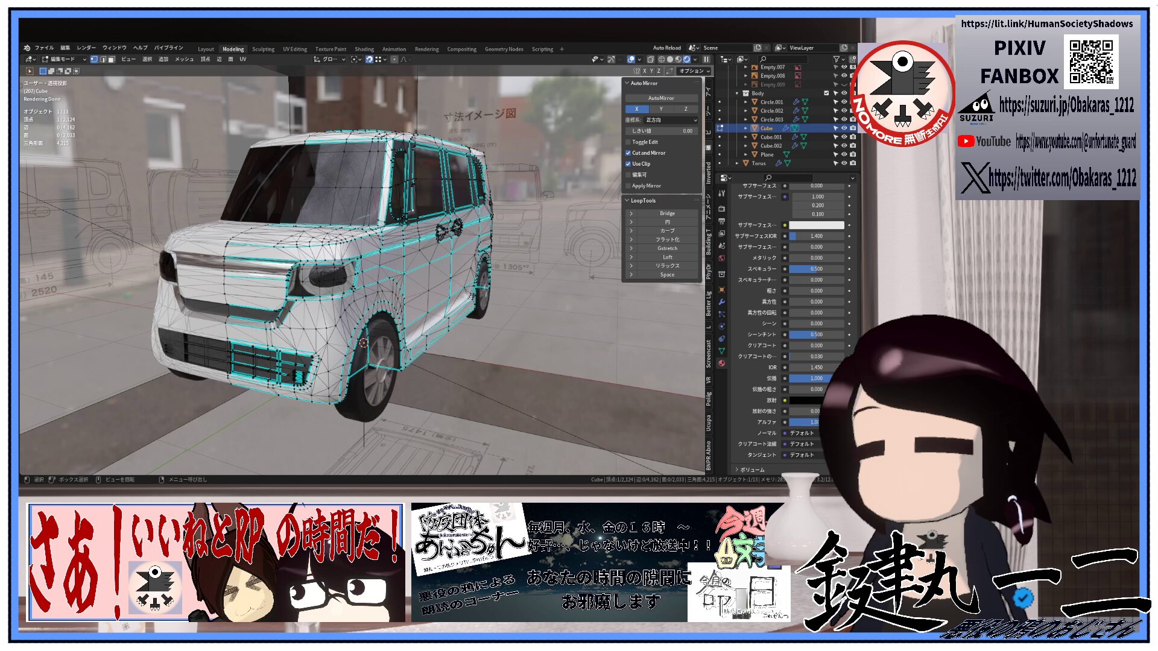Hide Circle.002 with its eye icon
The image size is (1158, 651).
point(844,110)
